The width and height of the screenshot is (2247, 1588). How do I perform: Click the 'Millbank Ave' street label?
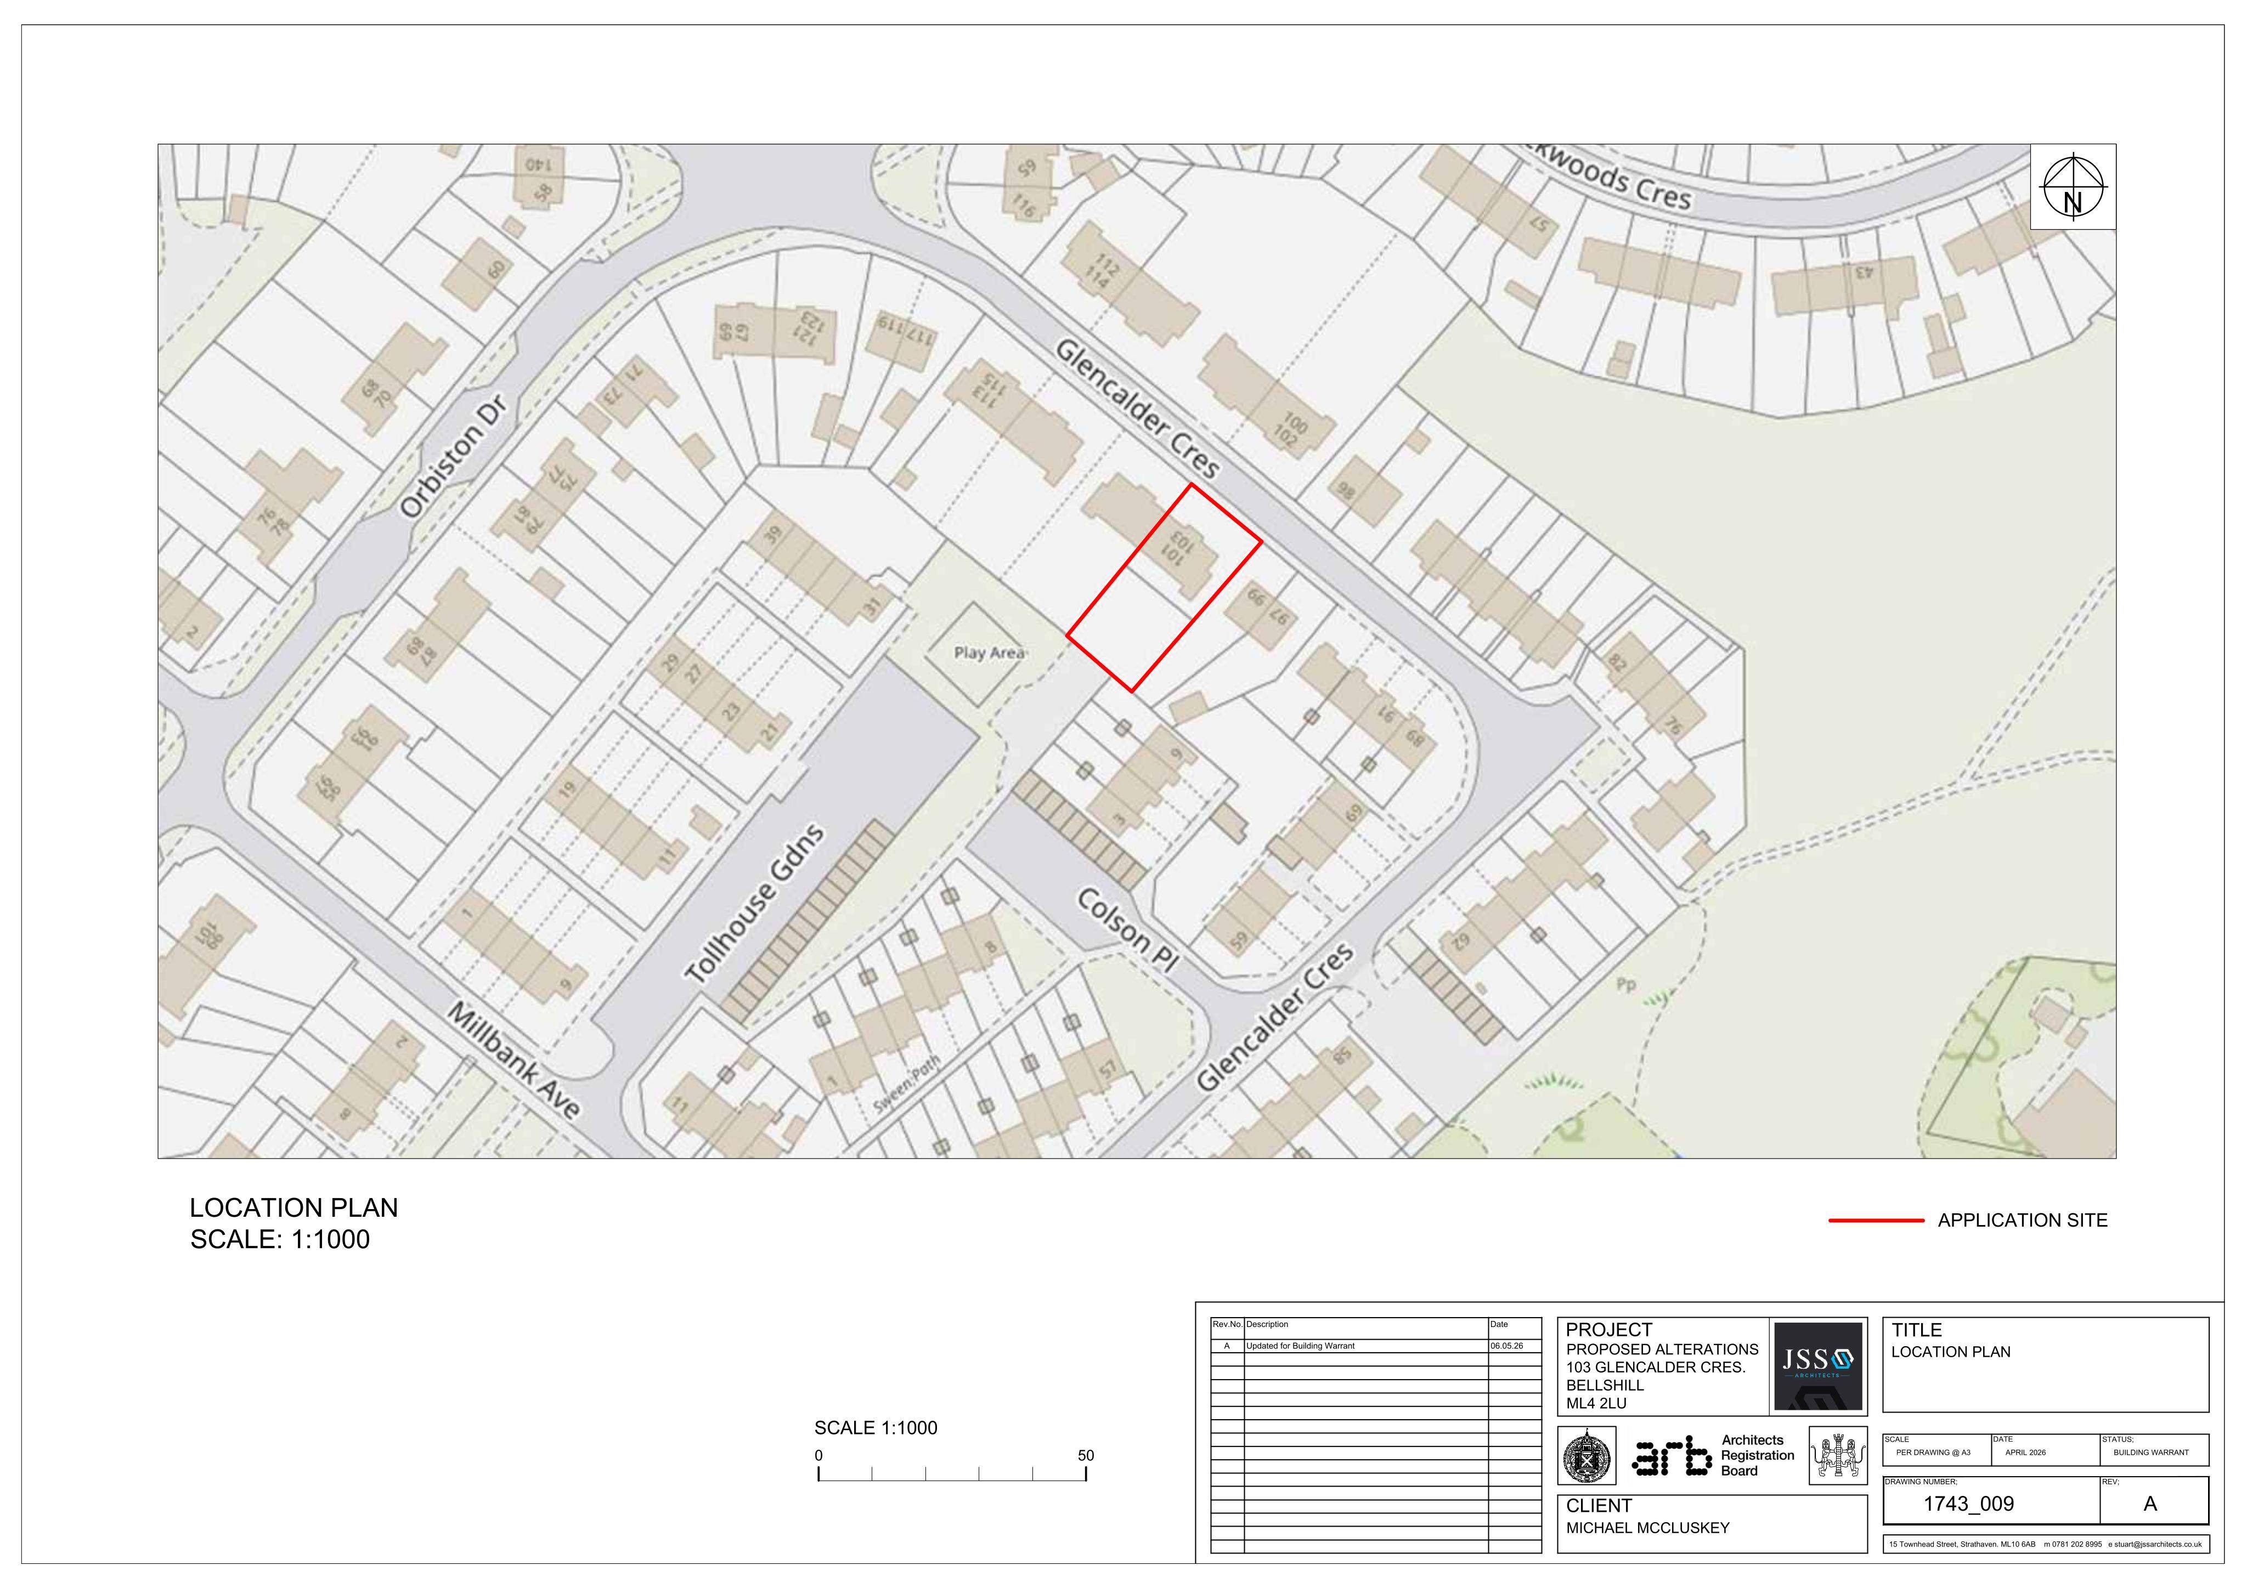(x=514, y=1059)
